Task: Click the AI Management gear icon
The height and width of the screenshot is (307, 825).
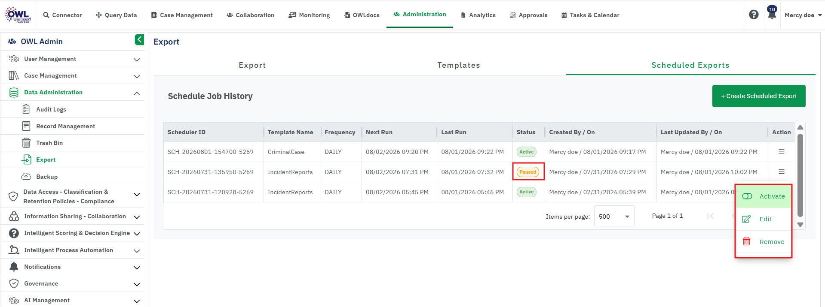Action: click(x=14, y=300)
